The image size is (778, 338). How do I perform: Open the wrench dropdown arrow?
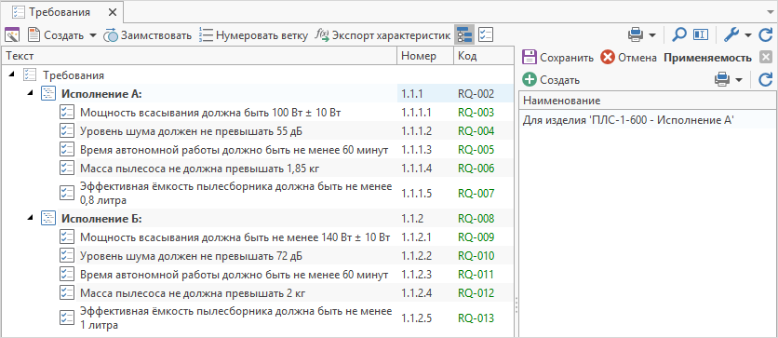click(x=747, y=35)
